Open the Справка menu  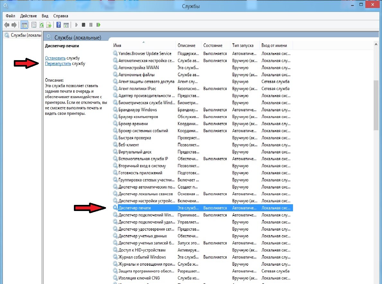pyautogui.click(x=61, y=16)
